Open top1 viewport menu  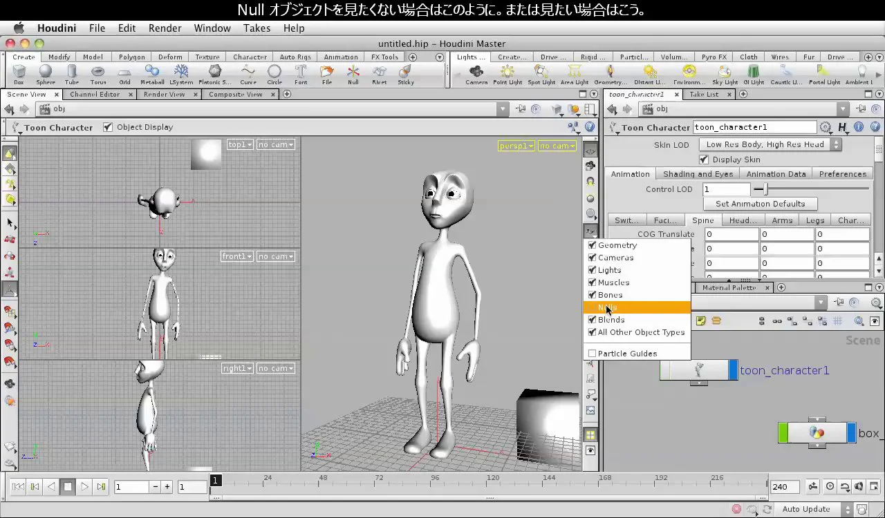[x=239, y=144]
